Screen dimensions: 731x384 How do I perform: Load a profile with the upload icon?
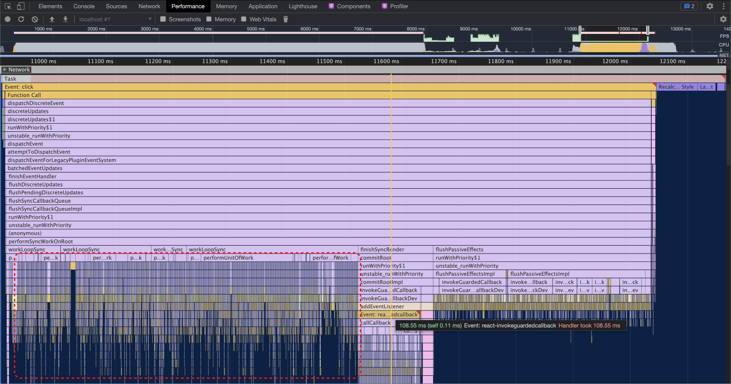tap(52, 19)
